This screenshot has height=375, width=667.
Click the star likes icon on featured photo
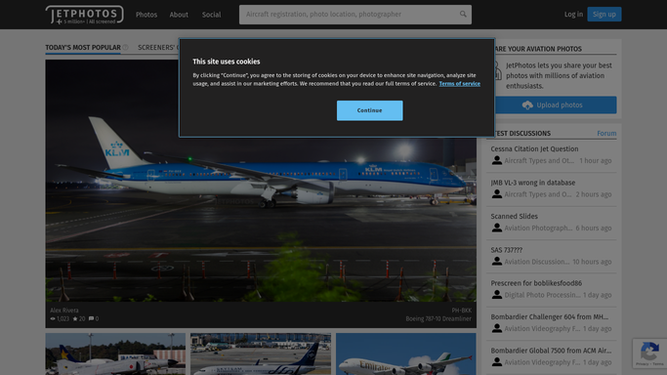75,319
